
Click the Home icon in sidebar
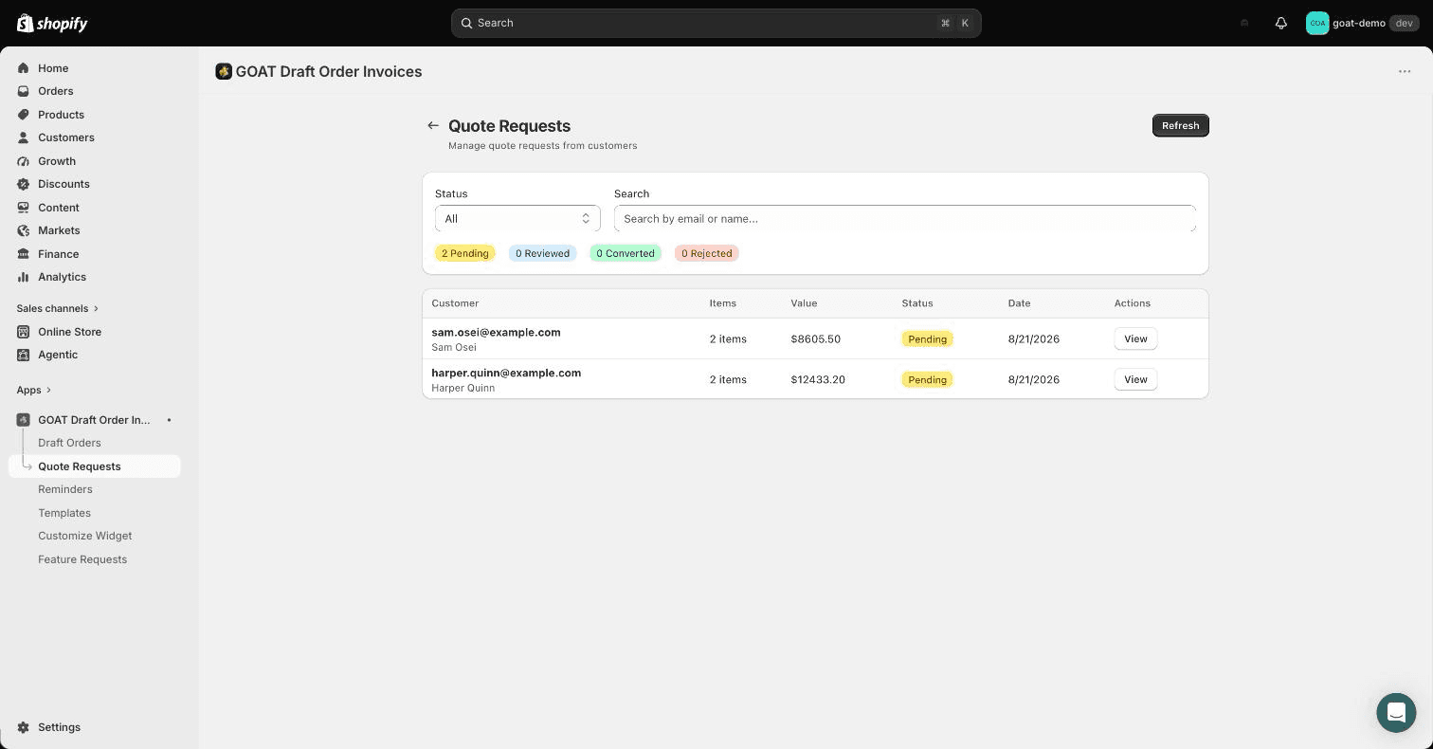[24, 68]
